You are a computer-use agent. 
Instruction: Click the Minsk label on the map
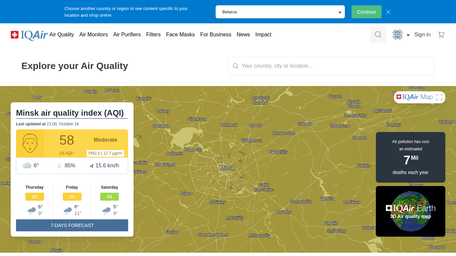(227, 168)
